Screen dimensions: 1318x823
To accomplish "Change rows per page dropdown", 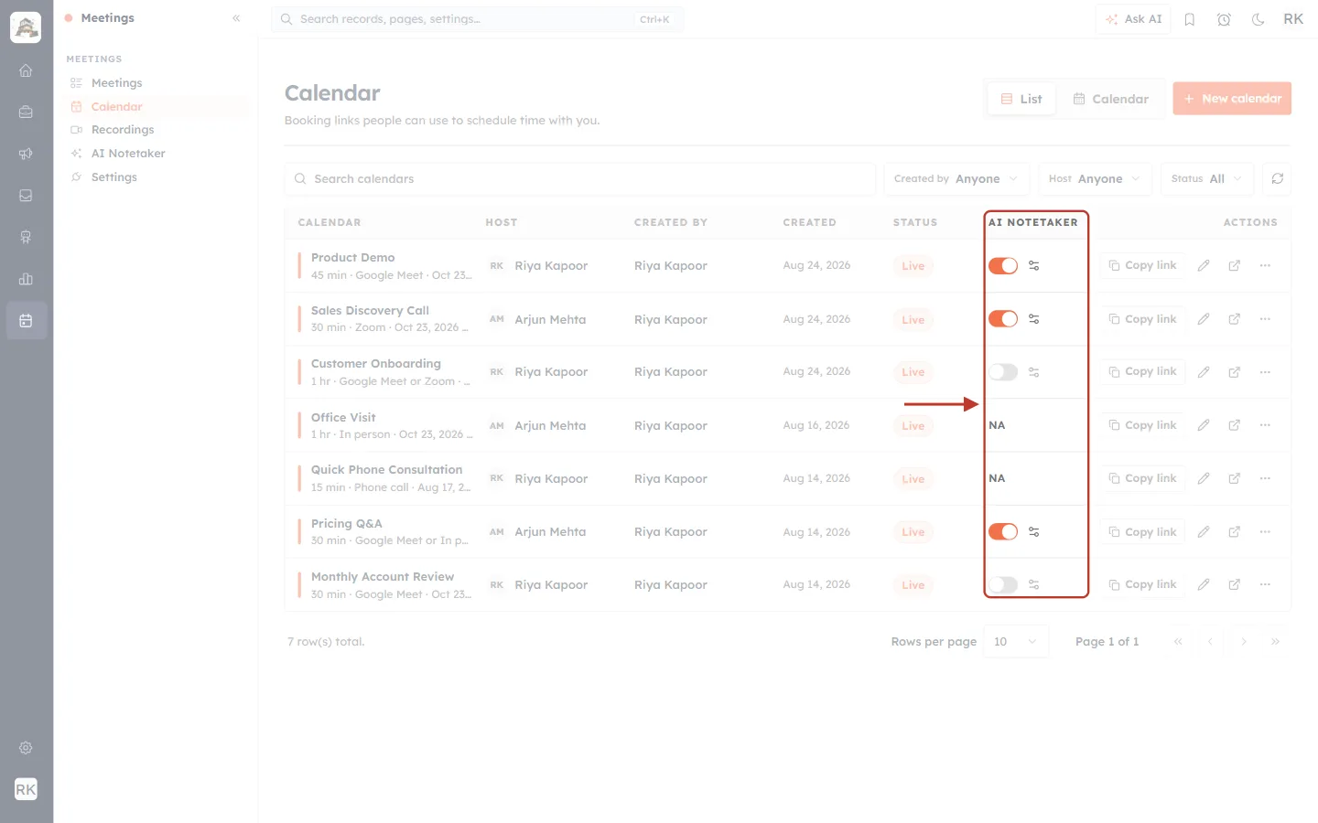I will pyautogui.click(x=1016, y=642).
